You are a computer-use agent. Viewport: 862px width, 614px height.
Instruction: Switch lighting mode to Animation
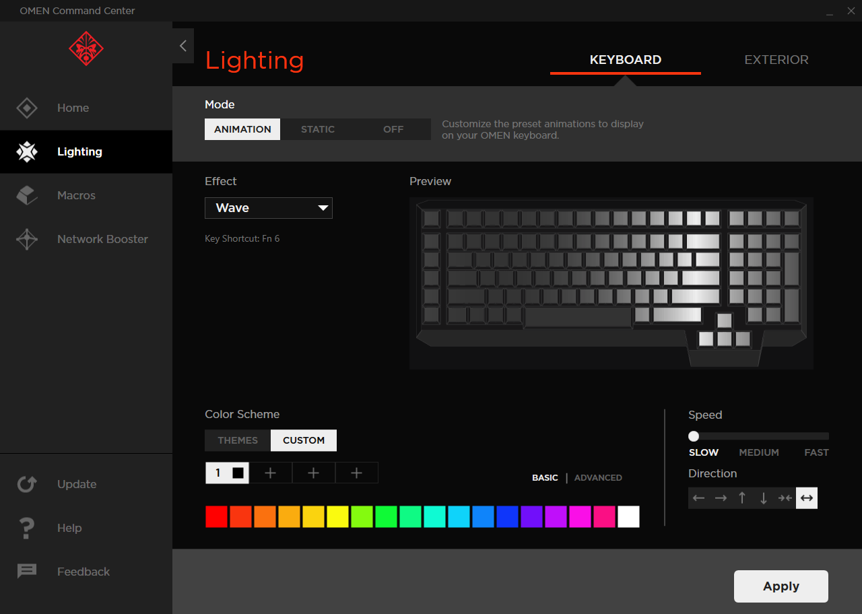pos(242,129)
